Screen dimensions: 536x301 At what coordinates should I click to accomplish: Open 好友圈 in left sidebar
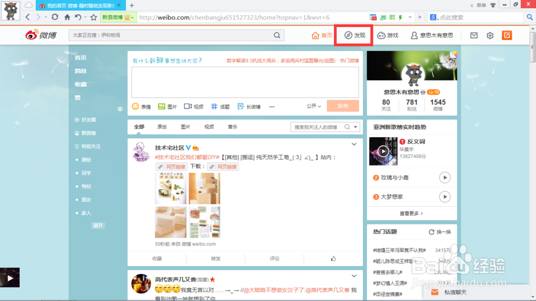tap(85, 119)
